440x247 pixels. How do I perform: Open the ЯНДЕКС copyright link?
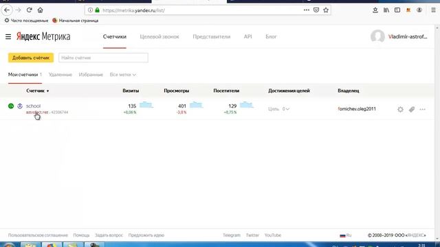tap(416, 235)
